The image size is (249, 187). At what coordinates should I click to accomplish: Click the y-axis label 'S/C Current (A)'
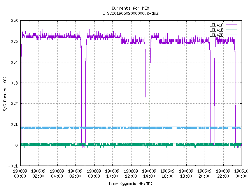tap(5, 93)
